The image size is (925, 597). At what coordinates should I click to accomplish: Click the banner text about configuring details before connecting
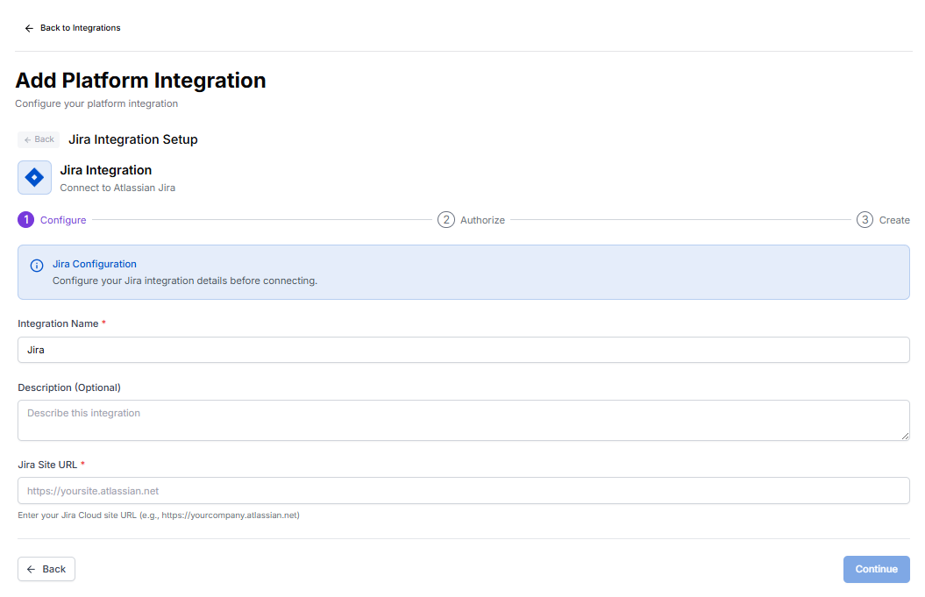click(x=185, y=281)
